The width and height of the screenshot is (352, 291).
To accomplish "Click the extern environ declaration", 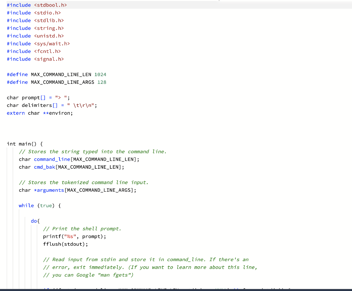I will (x=39, y=113).
